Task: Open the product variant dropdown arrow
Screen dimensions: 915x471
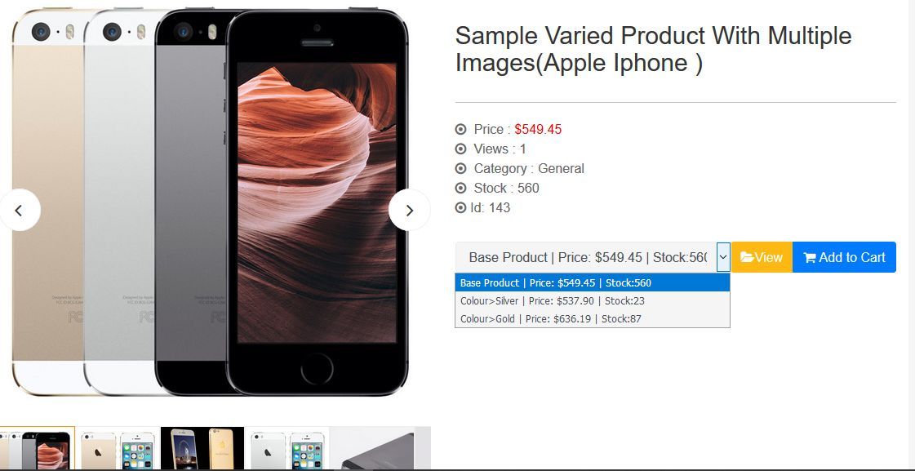Action: click(x=723, y=257)
